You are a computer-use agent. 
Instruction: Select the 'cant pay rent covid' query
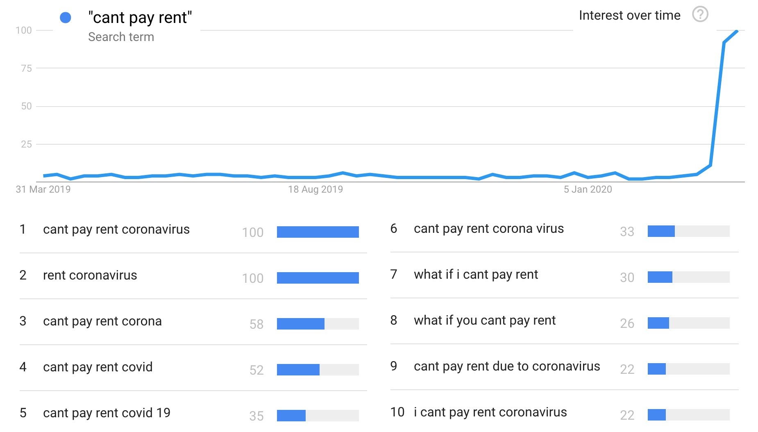[x=98, y=367]
